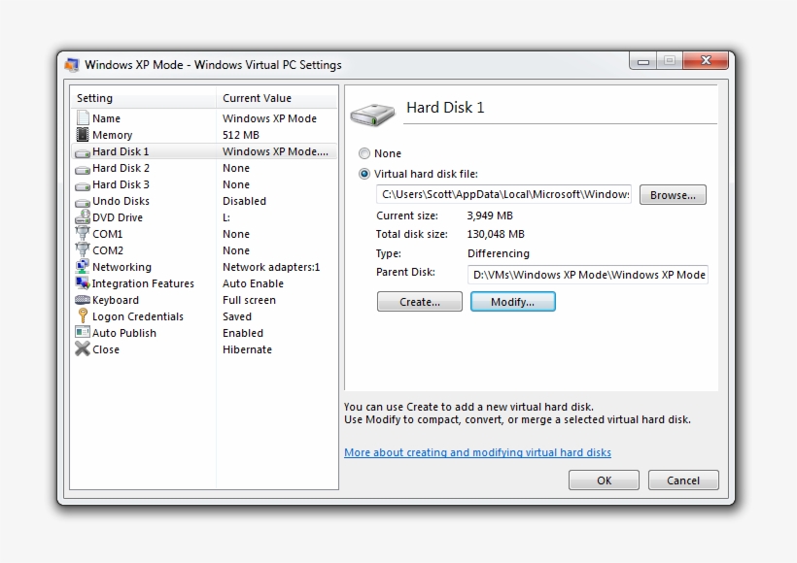This screenshot has width=797, height=563.
Task: Click the Modify... button
Action: click(512, 302)
